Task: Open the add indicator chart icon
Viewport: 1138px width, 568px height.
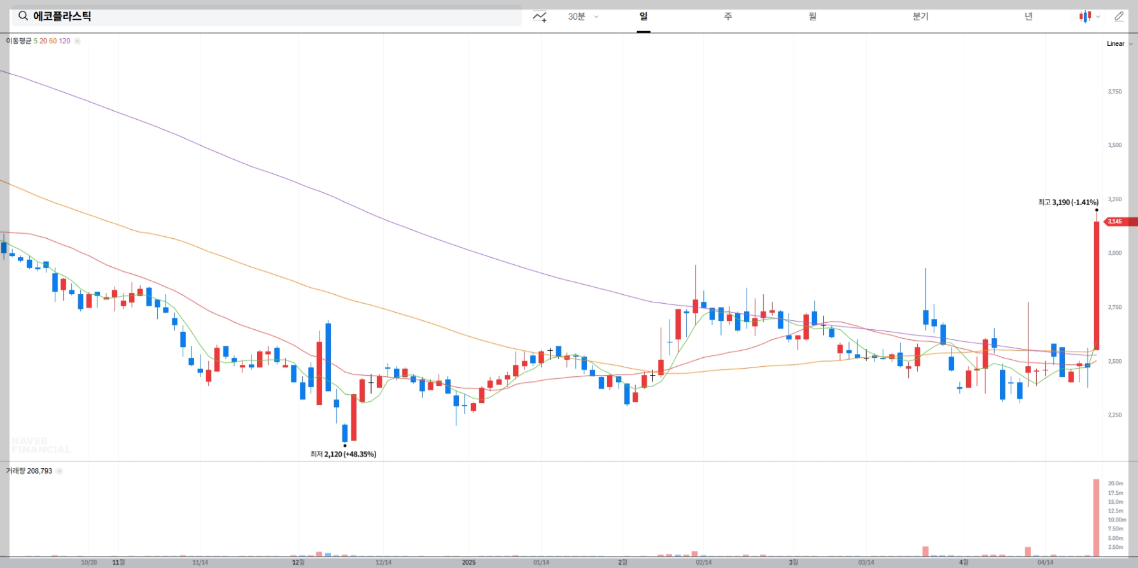Action: pyautogui.click(x=540, y=17)
